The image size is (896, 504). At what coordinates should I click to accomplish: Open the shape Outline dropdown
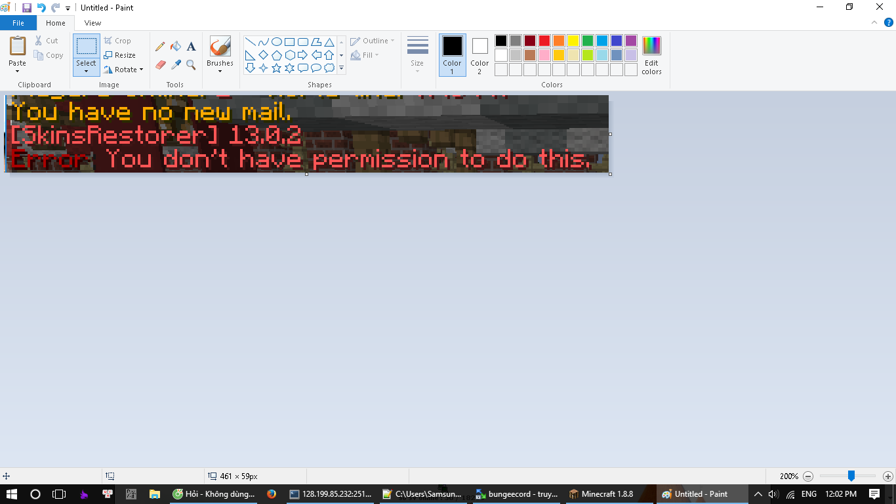[373, 41]
